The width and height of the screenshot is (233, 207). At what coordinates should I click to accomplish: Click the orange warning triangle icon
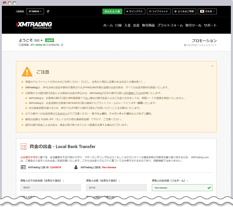[27, 72]
